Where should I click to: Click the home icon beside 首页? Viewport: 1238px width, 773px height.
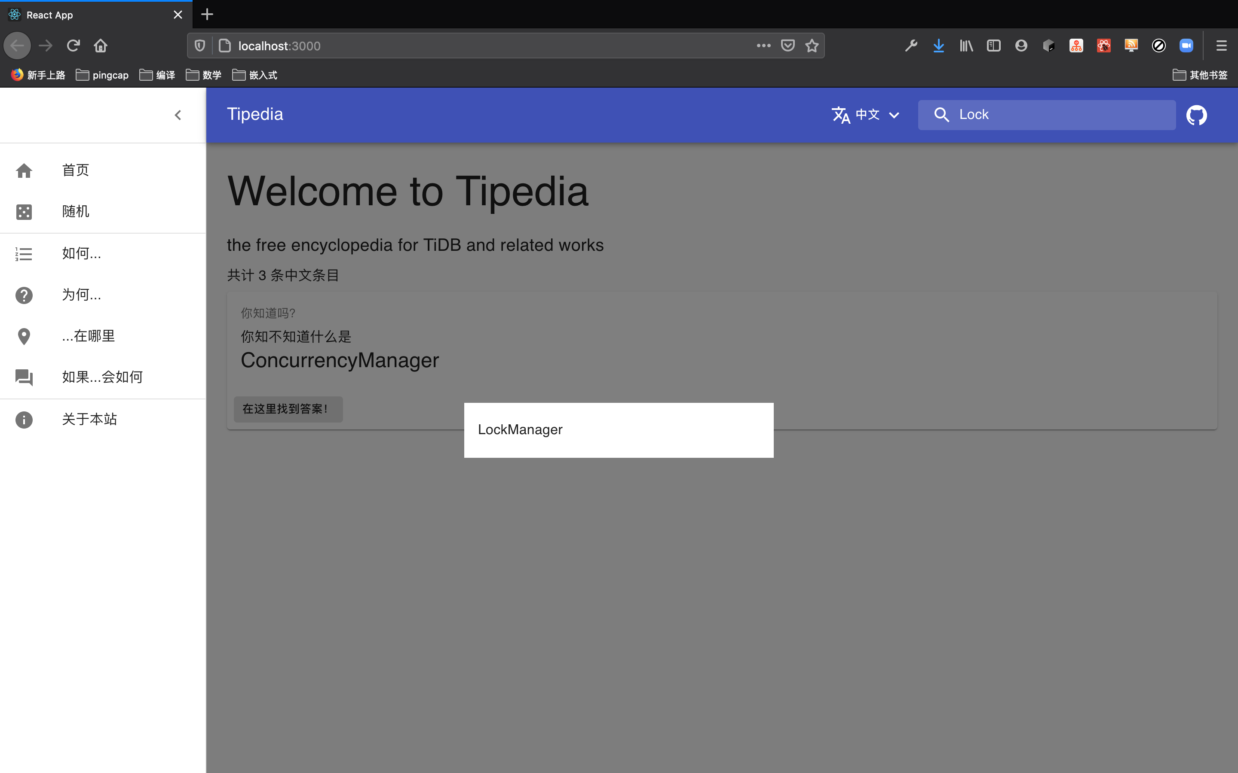pyautogui.click(x=24, y=170)
